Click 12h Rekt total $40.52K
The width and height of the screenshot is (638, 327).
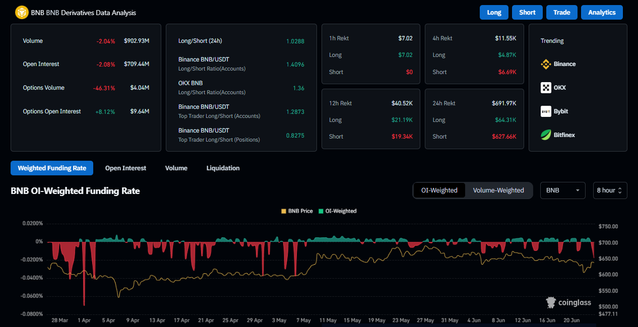tap(402, 103)
